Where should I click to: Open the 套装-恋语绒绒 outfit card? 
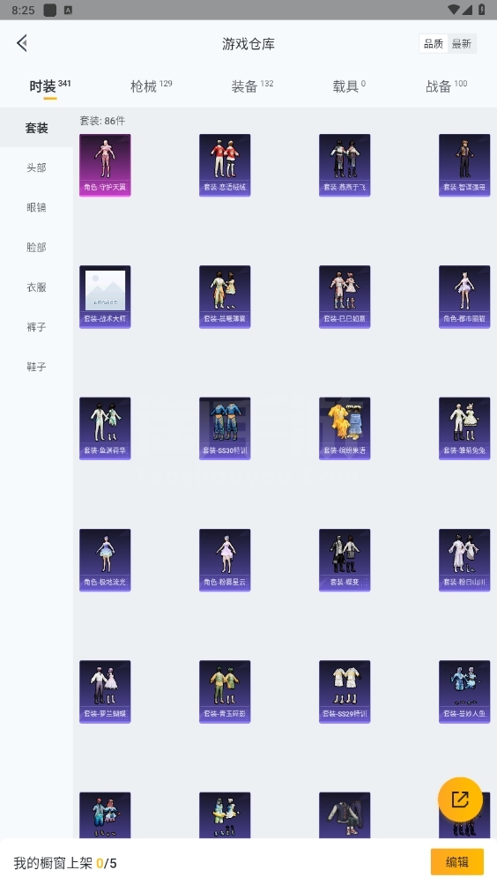pyautogui.click(x=225, y=165)
